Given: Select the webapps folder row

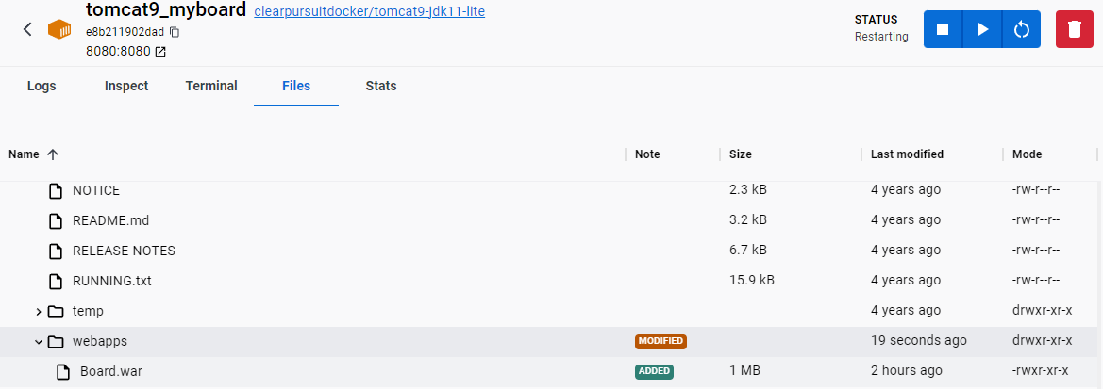Looking at the screenshot, I should (551, 342).
